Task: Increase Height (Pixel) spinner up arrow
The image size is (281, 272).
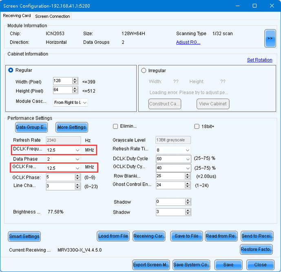Action: pos(75,88)
